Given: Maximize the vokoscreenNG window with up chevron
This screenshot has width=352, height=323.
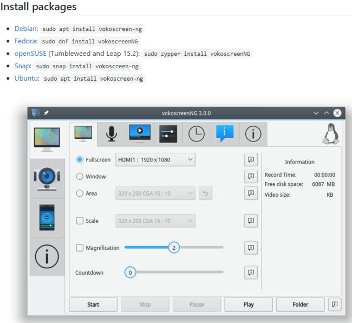Looking at the screenshot, I should (327, 113).
